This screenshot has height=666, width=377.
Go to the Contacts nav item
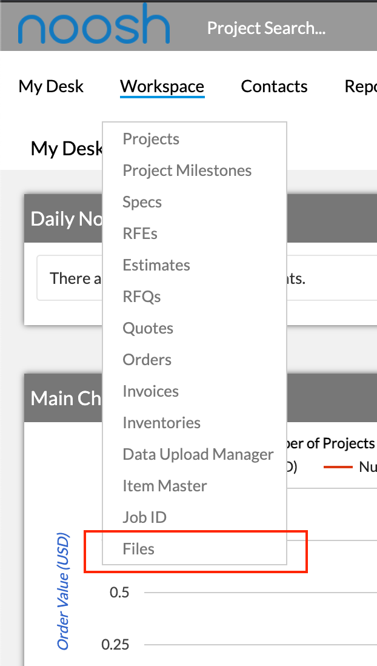(274, 86)
